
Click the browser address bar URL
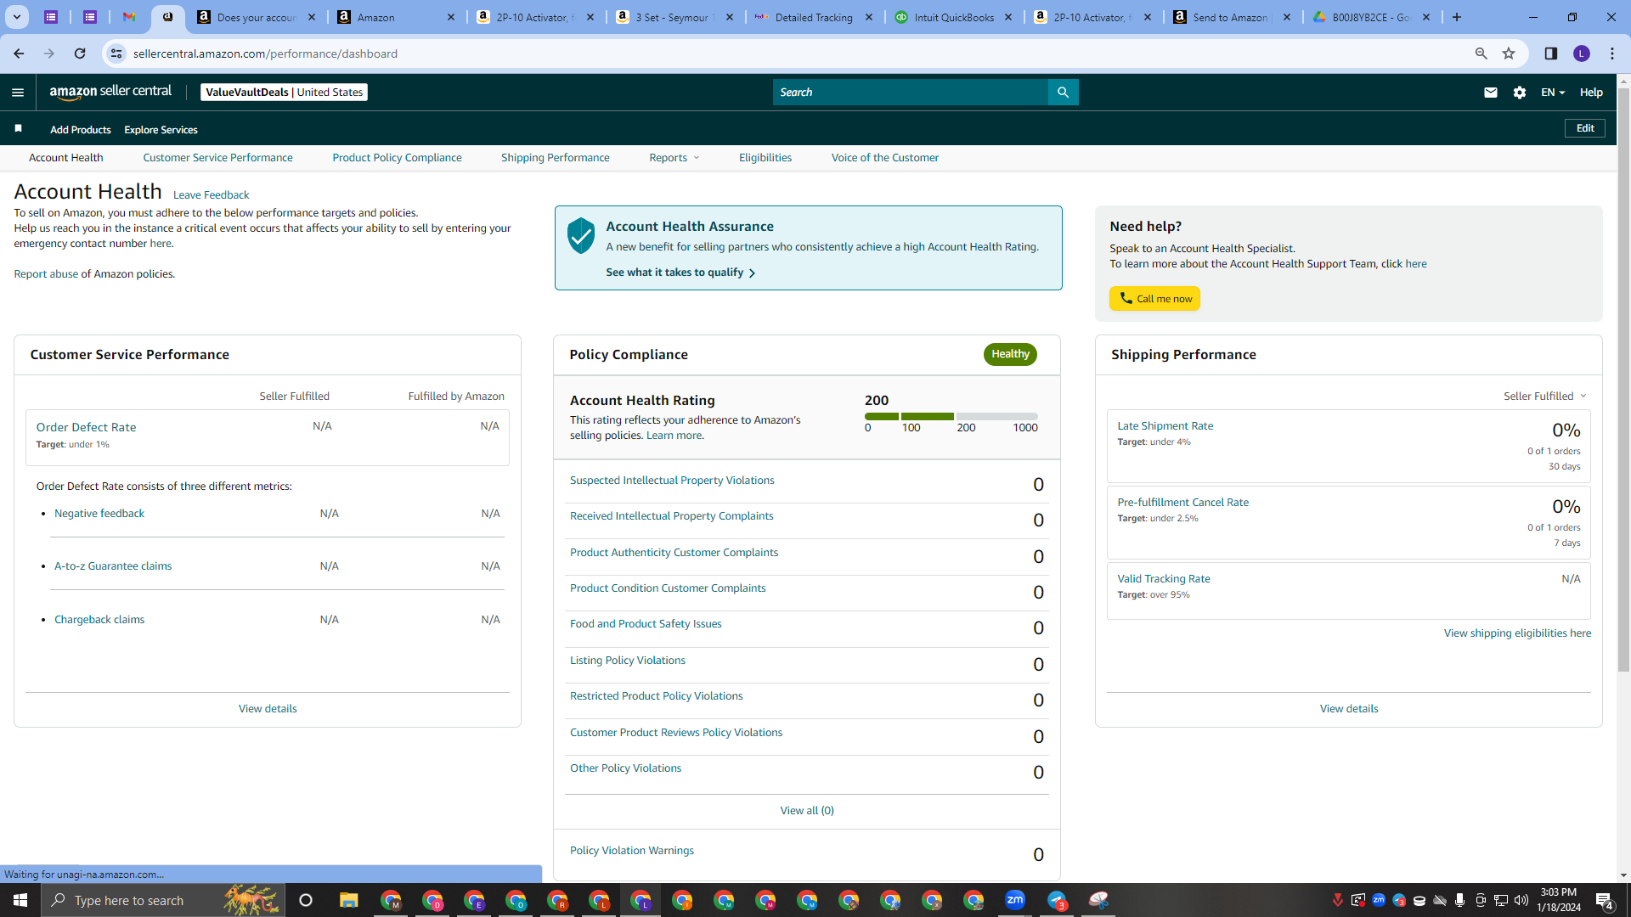(x=265, y=53)
